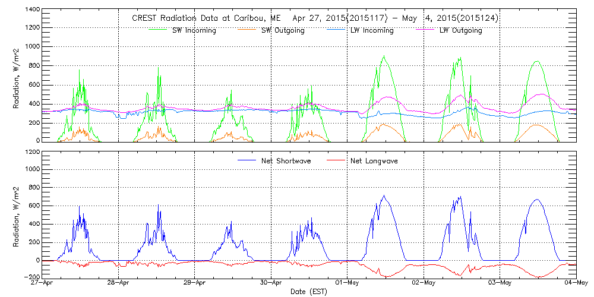594x297 pixels.
Task: Click the lower chart's Radiation y-axis title
Action: [x=16, y=214]
